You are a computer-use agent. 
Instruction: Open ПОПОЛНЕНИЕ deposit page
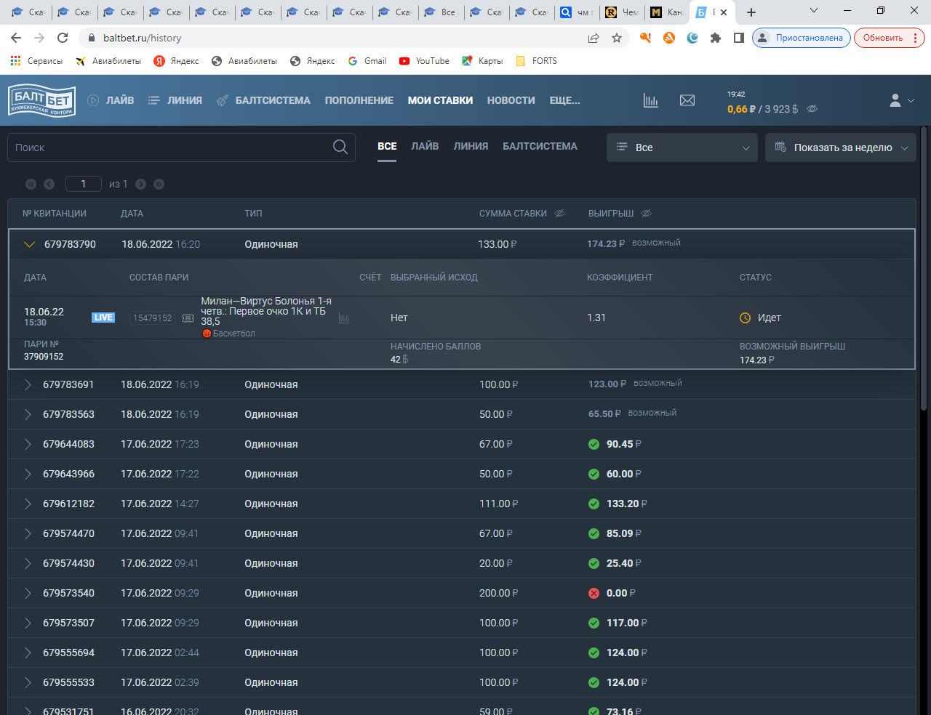pos(359,100)
